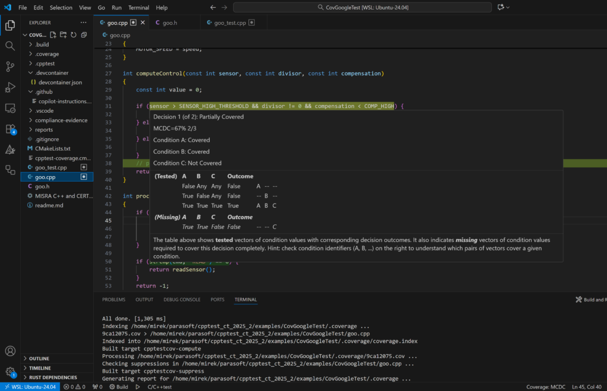
Task: Click the Refresh Explorer icon
Action: tap(73, 34)
